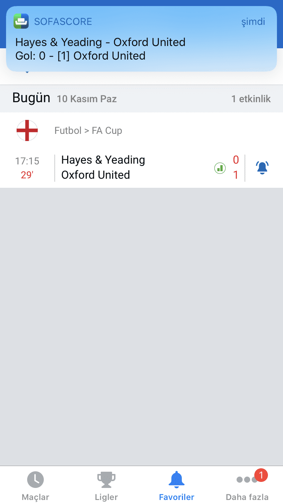
Task: Open the Oxford United goal notification banner
Action: point(141,39)
